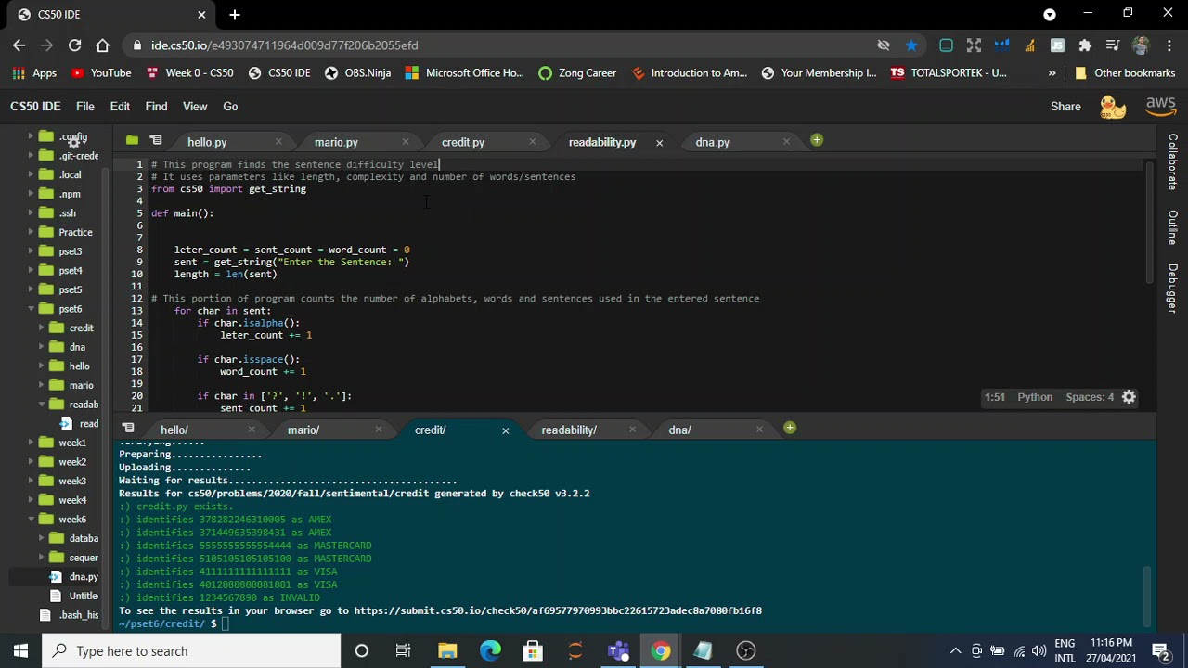This screenshot has height=668, width=1188.
Task: Open the Find menu
Action: pos(156,107)
